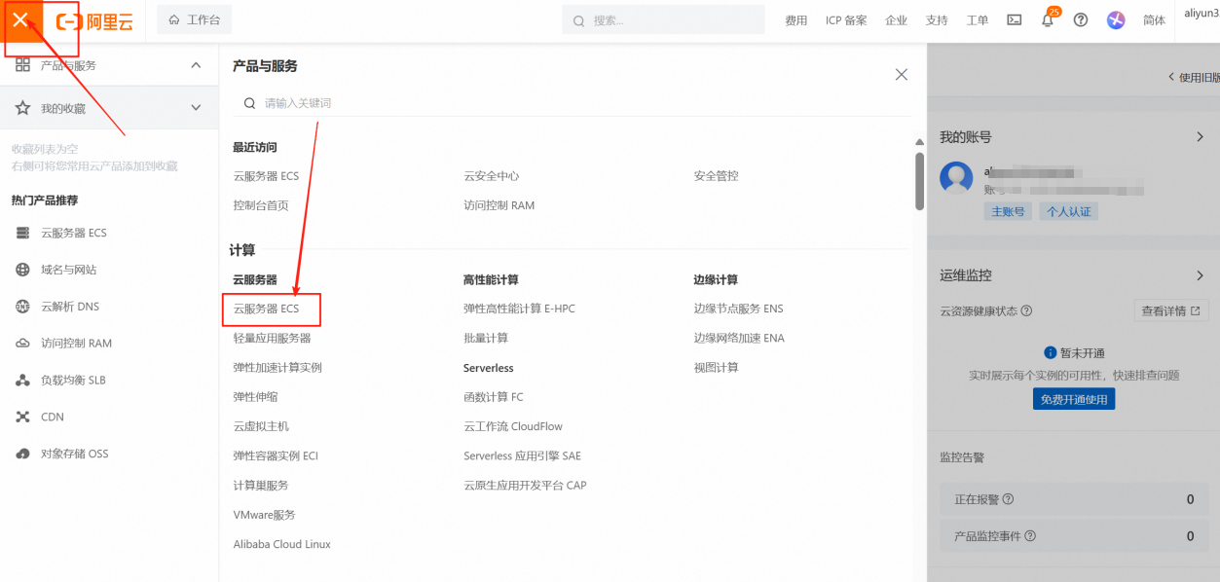
Task: Click the 免费开通使用 button
Action: (x=1074, y=399)
